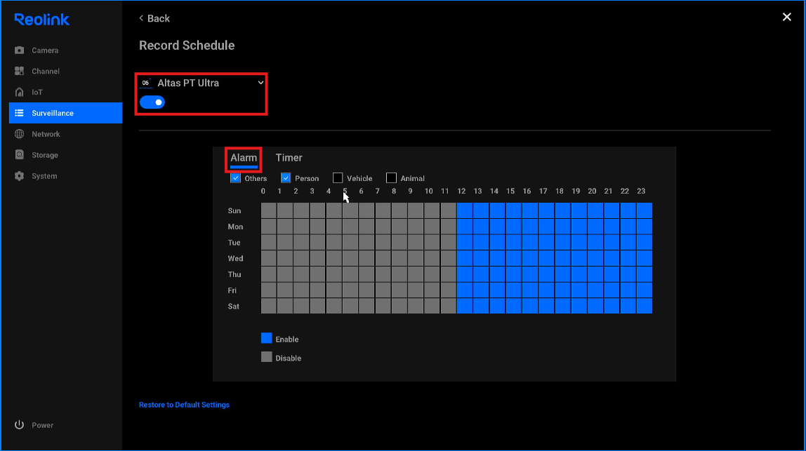Click the hour 0 column header
806x451 pixels.
(263, 191)
